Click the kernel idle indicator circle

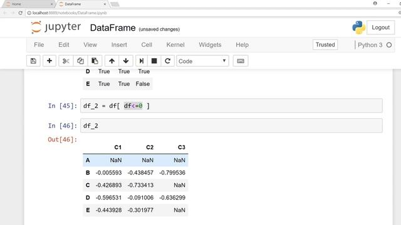pos(389,45)
